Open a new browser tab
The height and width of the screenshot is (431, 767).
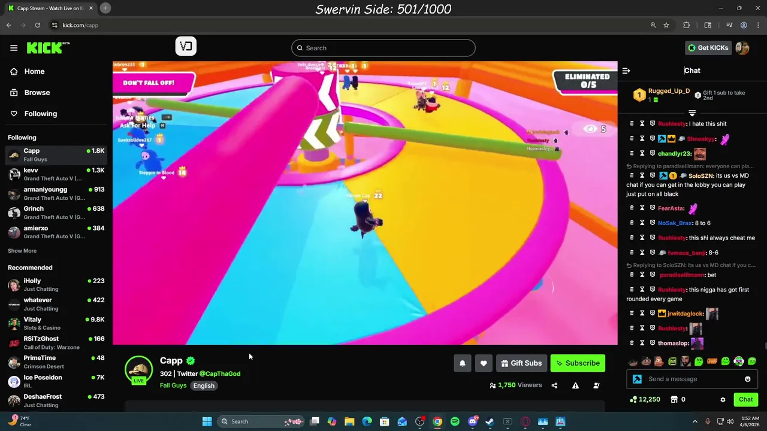pos(105,8)
